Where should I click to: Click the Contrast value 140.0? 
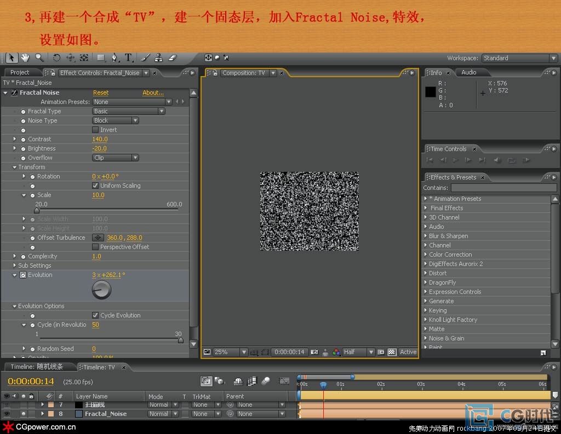tap(100, 139)
